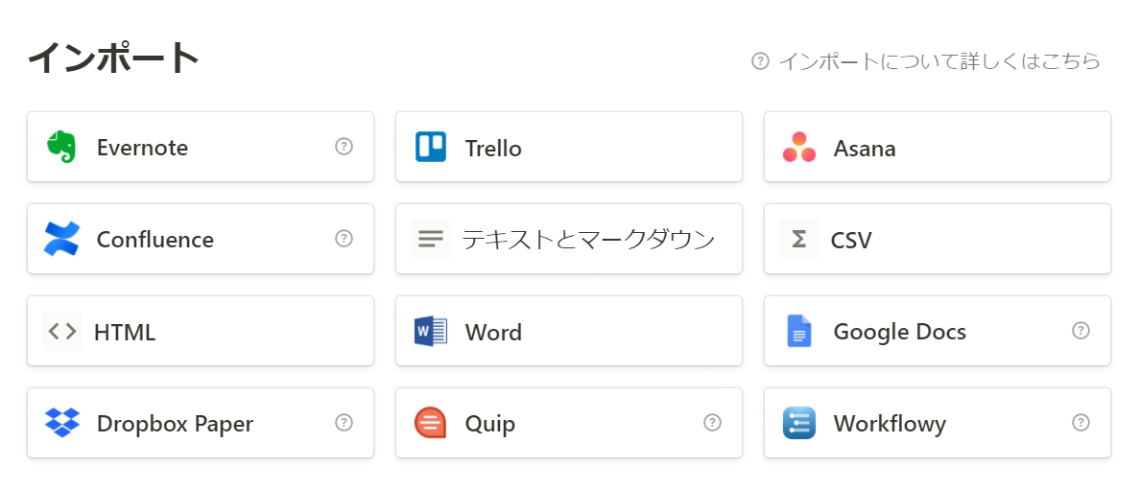The width and height of the screenshot is (1140, 489).
Task: Select the テキストとマークダウン import option
Action: pos(568,239)
